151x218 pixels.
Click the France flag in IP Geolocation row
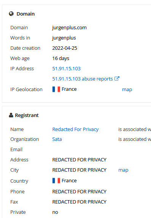pos(56,89)
